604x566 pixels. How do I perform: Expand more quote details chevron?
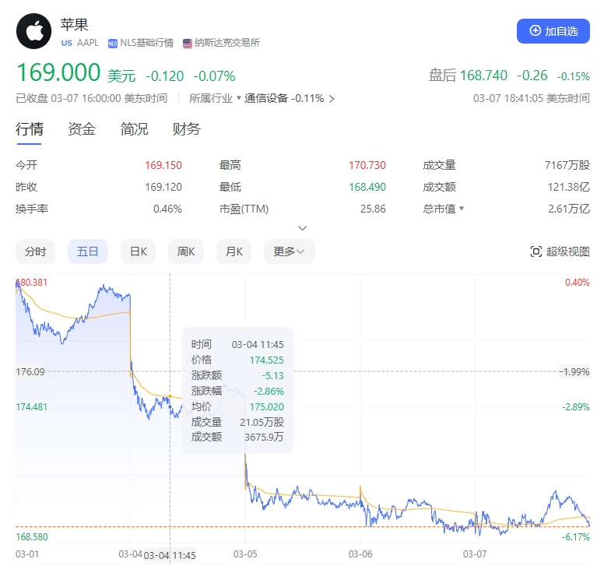coord(302,228)
